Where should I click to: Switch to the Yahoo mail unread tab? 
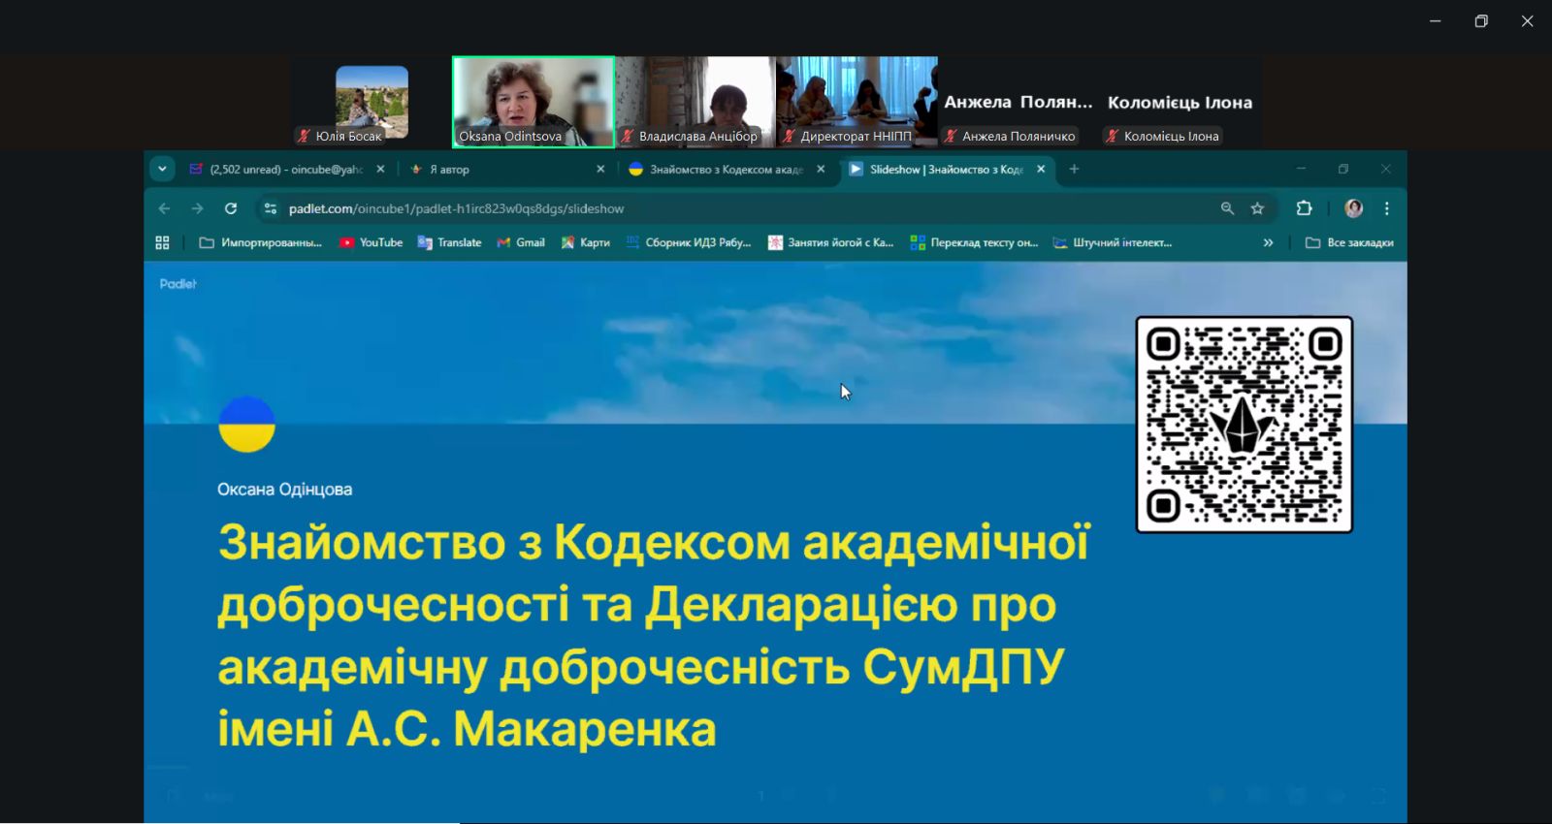(x=281, y=169)
